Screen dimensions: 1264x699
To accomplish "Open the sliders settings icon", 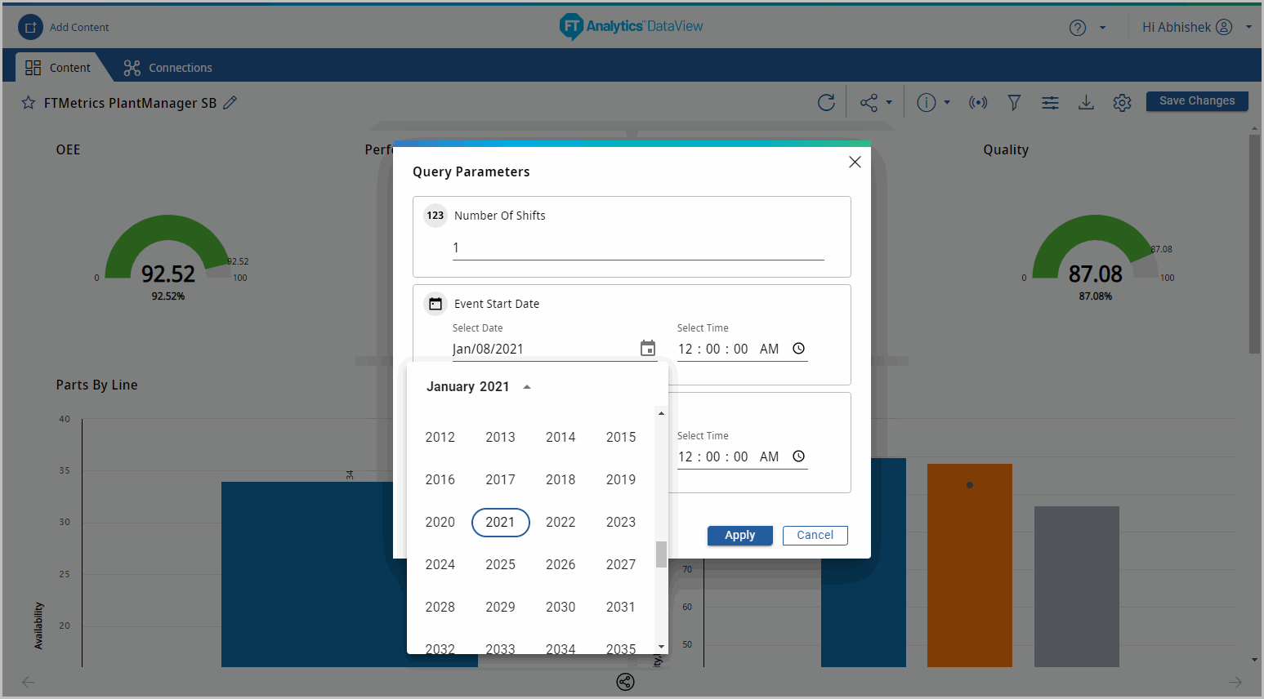I will pos(1050,102).
